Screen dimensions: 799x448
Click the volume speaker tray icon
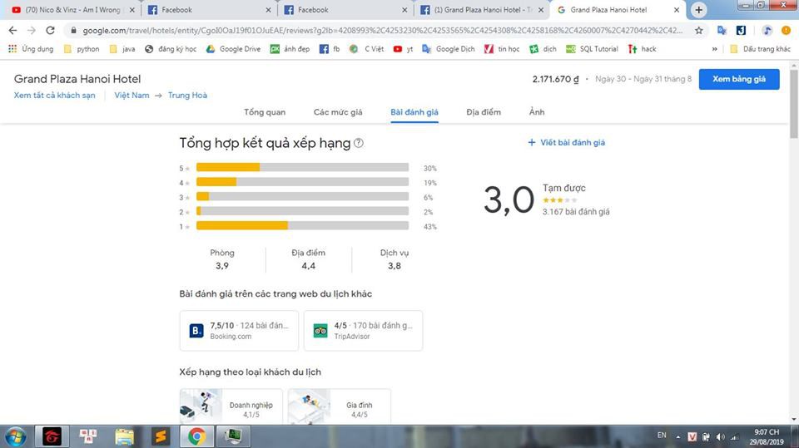point(721,437)
